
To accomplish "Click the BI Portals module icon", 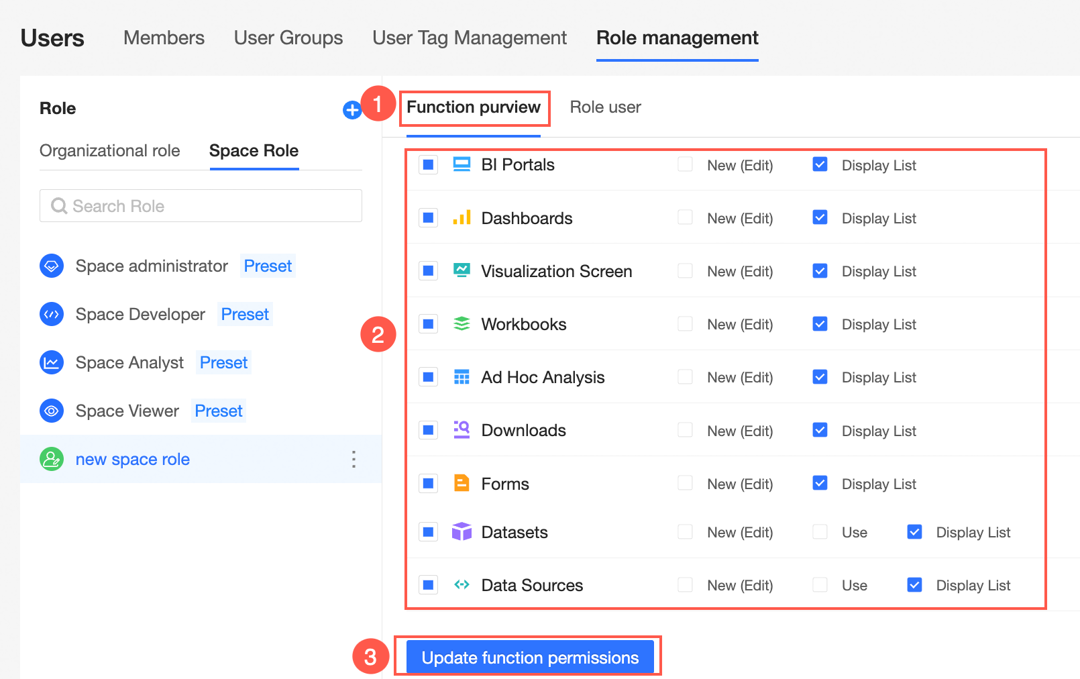I will [x=462, y=164].
